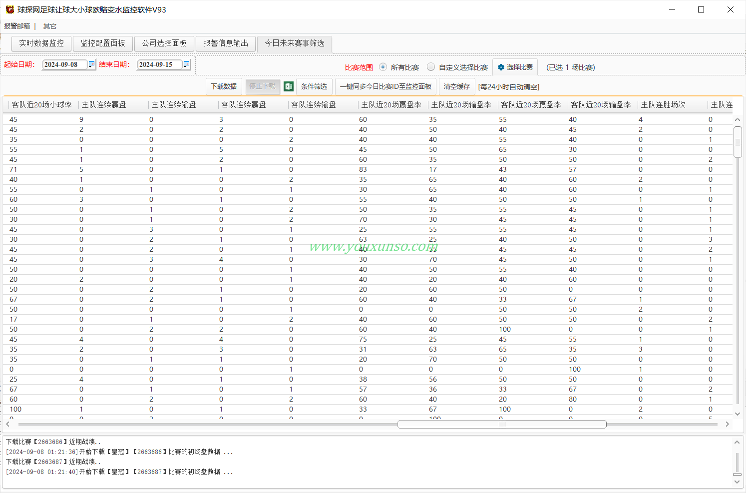Sort by 客队近20场赢盘率 column header
Image resolution: width=746 pixels, height=493 pixels.
(x=533, y=104)
